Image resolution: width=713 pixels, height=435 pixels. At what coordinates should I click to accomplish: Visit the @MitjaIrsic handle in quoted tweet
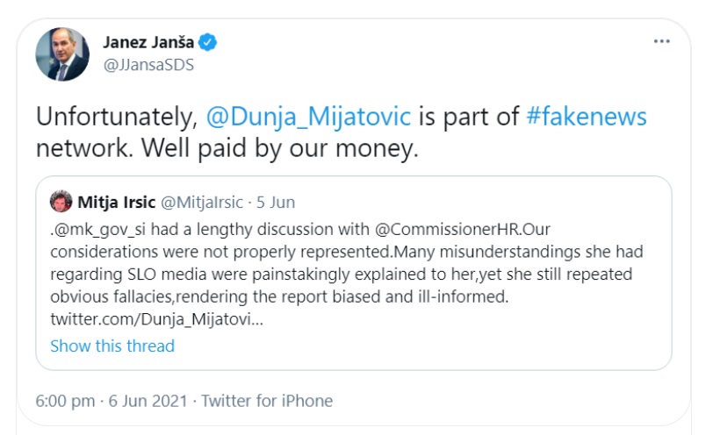tap(203, 203)
